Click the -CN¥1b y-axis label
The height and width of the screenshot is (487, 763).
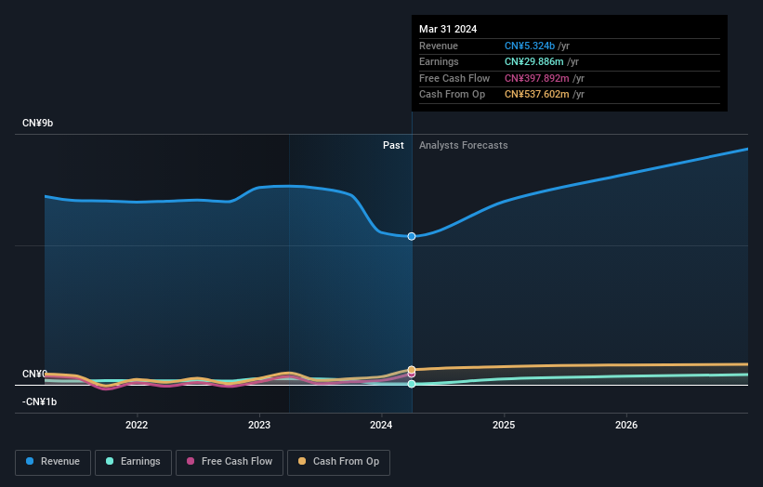pos(39,401)
